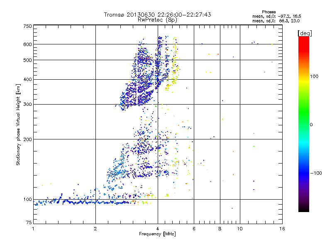This screenshot has height=249, width=332.
Task: Click the 'mean, sd,O: -97.2, 18.5' line
Action: 277,16
